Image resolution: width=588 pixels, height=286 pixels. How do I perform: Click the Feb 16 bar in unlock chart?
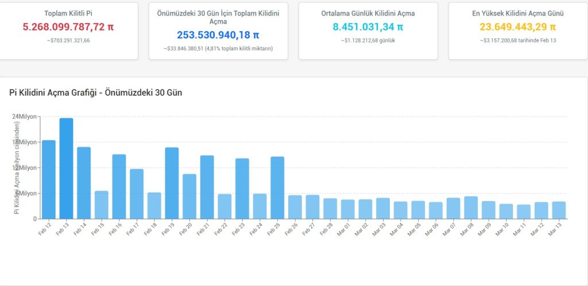(x=119, y=187)
